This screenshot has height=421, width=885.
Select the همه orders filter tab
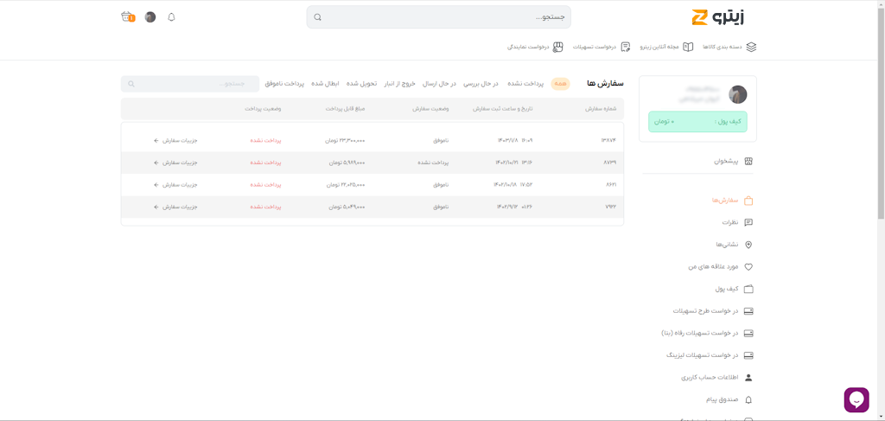coord(561,84)
